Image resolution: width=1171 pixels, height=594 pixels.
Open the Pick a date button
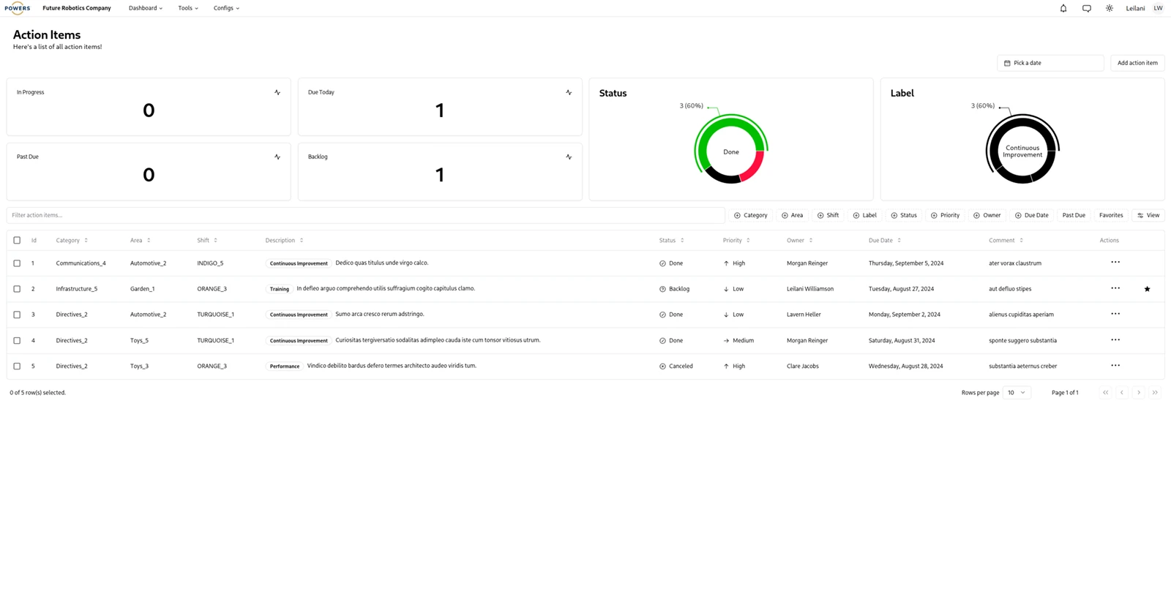(x=1050, y=63)
